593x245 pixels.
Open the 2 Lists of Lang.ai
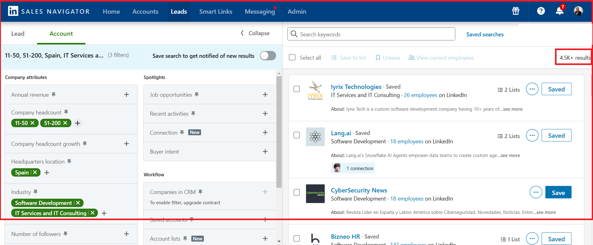pyautogui.click(x=509, y=136)
